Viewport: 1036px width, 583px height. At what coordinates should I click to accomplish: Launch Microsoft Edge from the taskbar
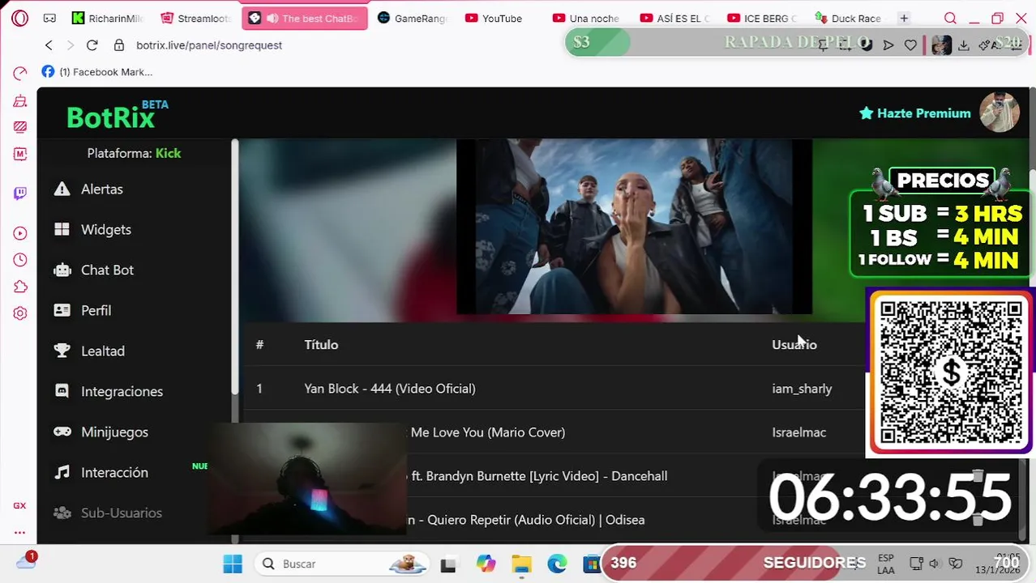[557, 564]
